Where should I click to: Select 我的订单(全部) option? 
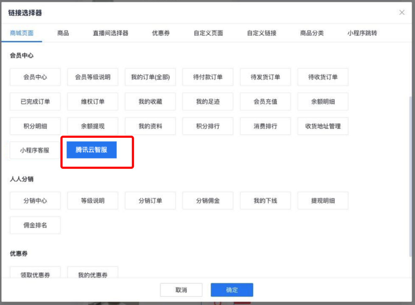click(150, 77)
